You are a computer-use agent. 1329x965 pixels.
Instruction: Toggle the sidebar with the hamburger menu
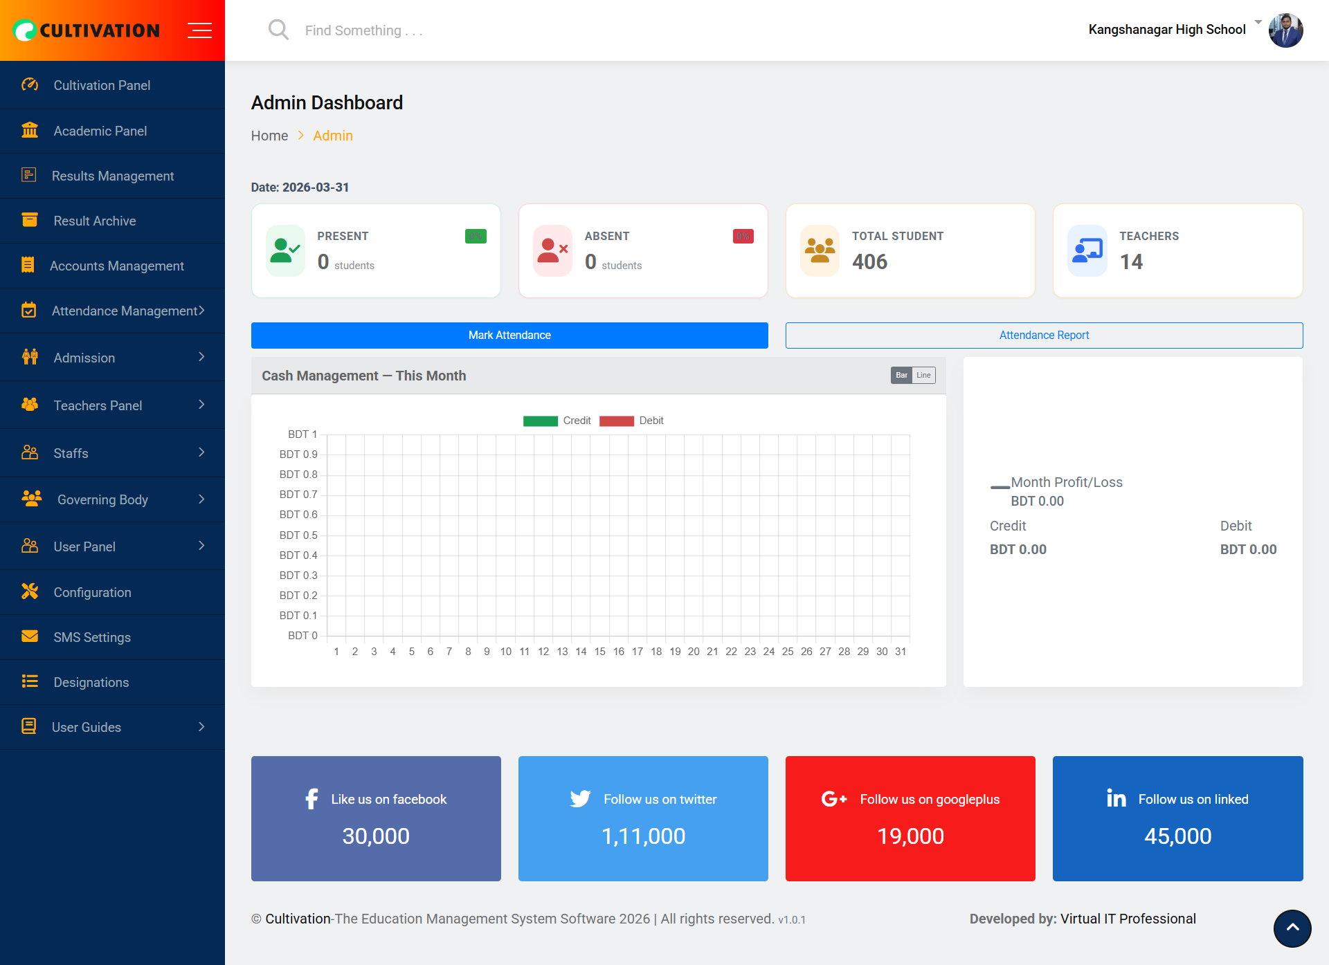tap(200, 30)
